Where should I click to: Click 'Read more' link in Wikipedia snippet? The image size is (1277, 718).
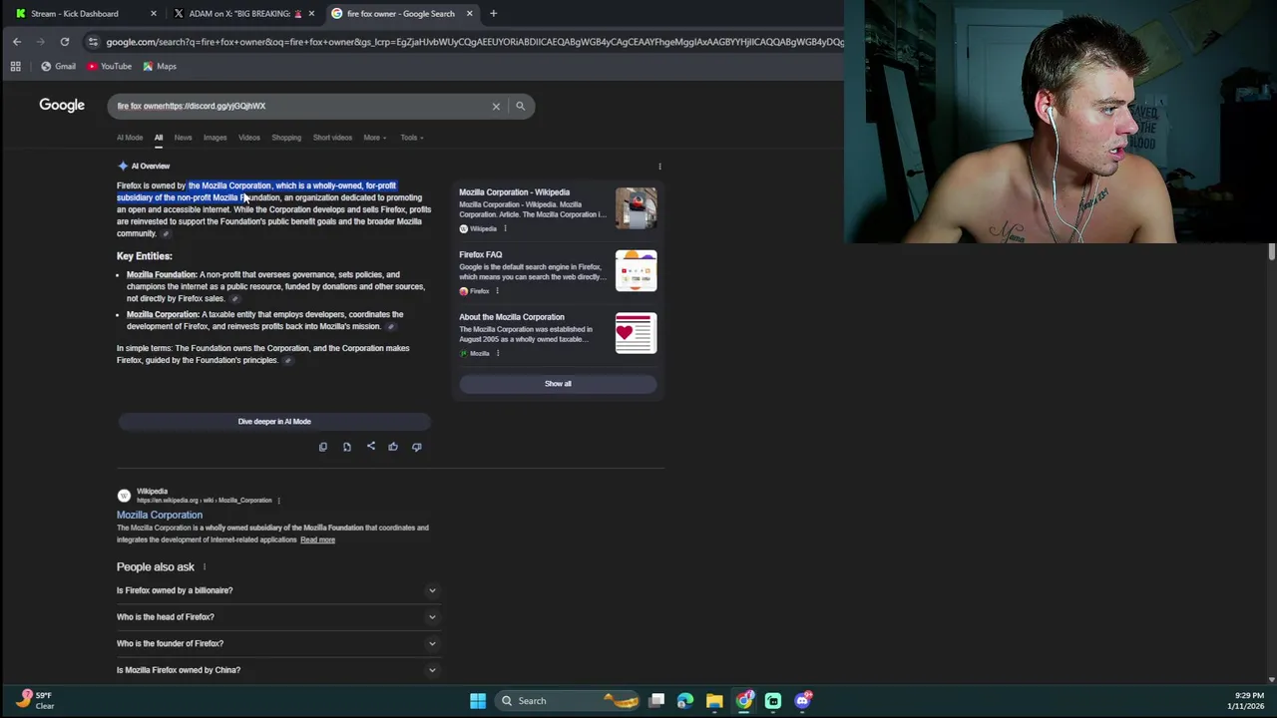pyautogui.click(x=317, y=540)
